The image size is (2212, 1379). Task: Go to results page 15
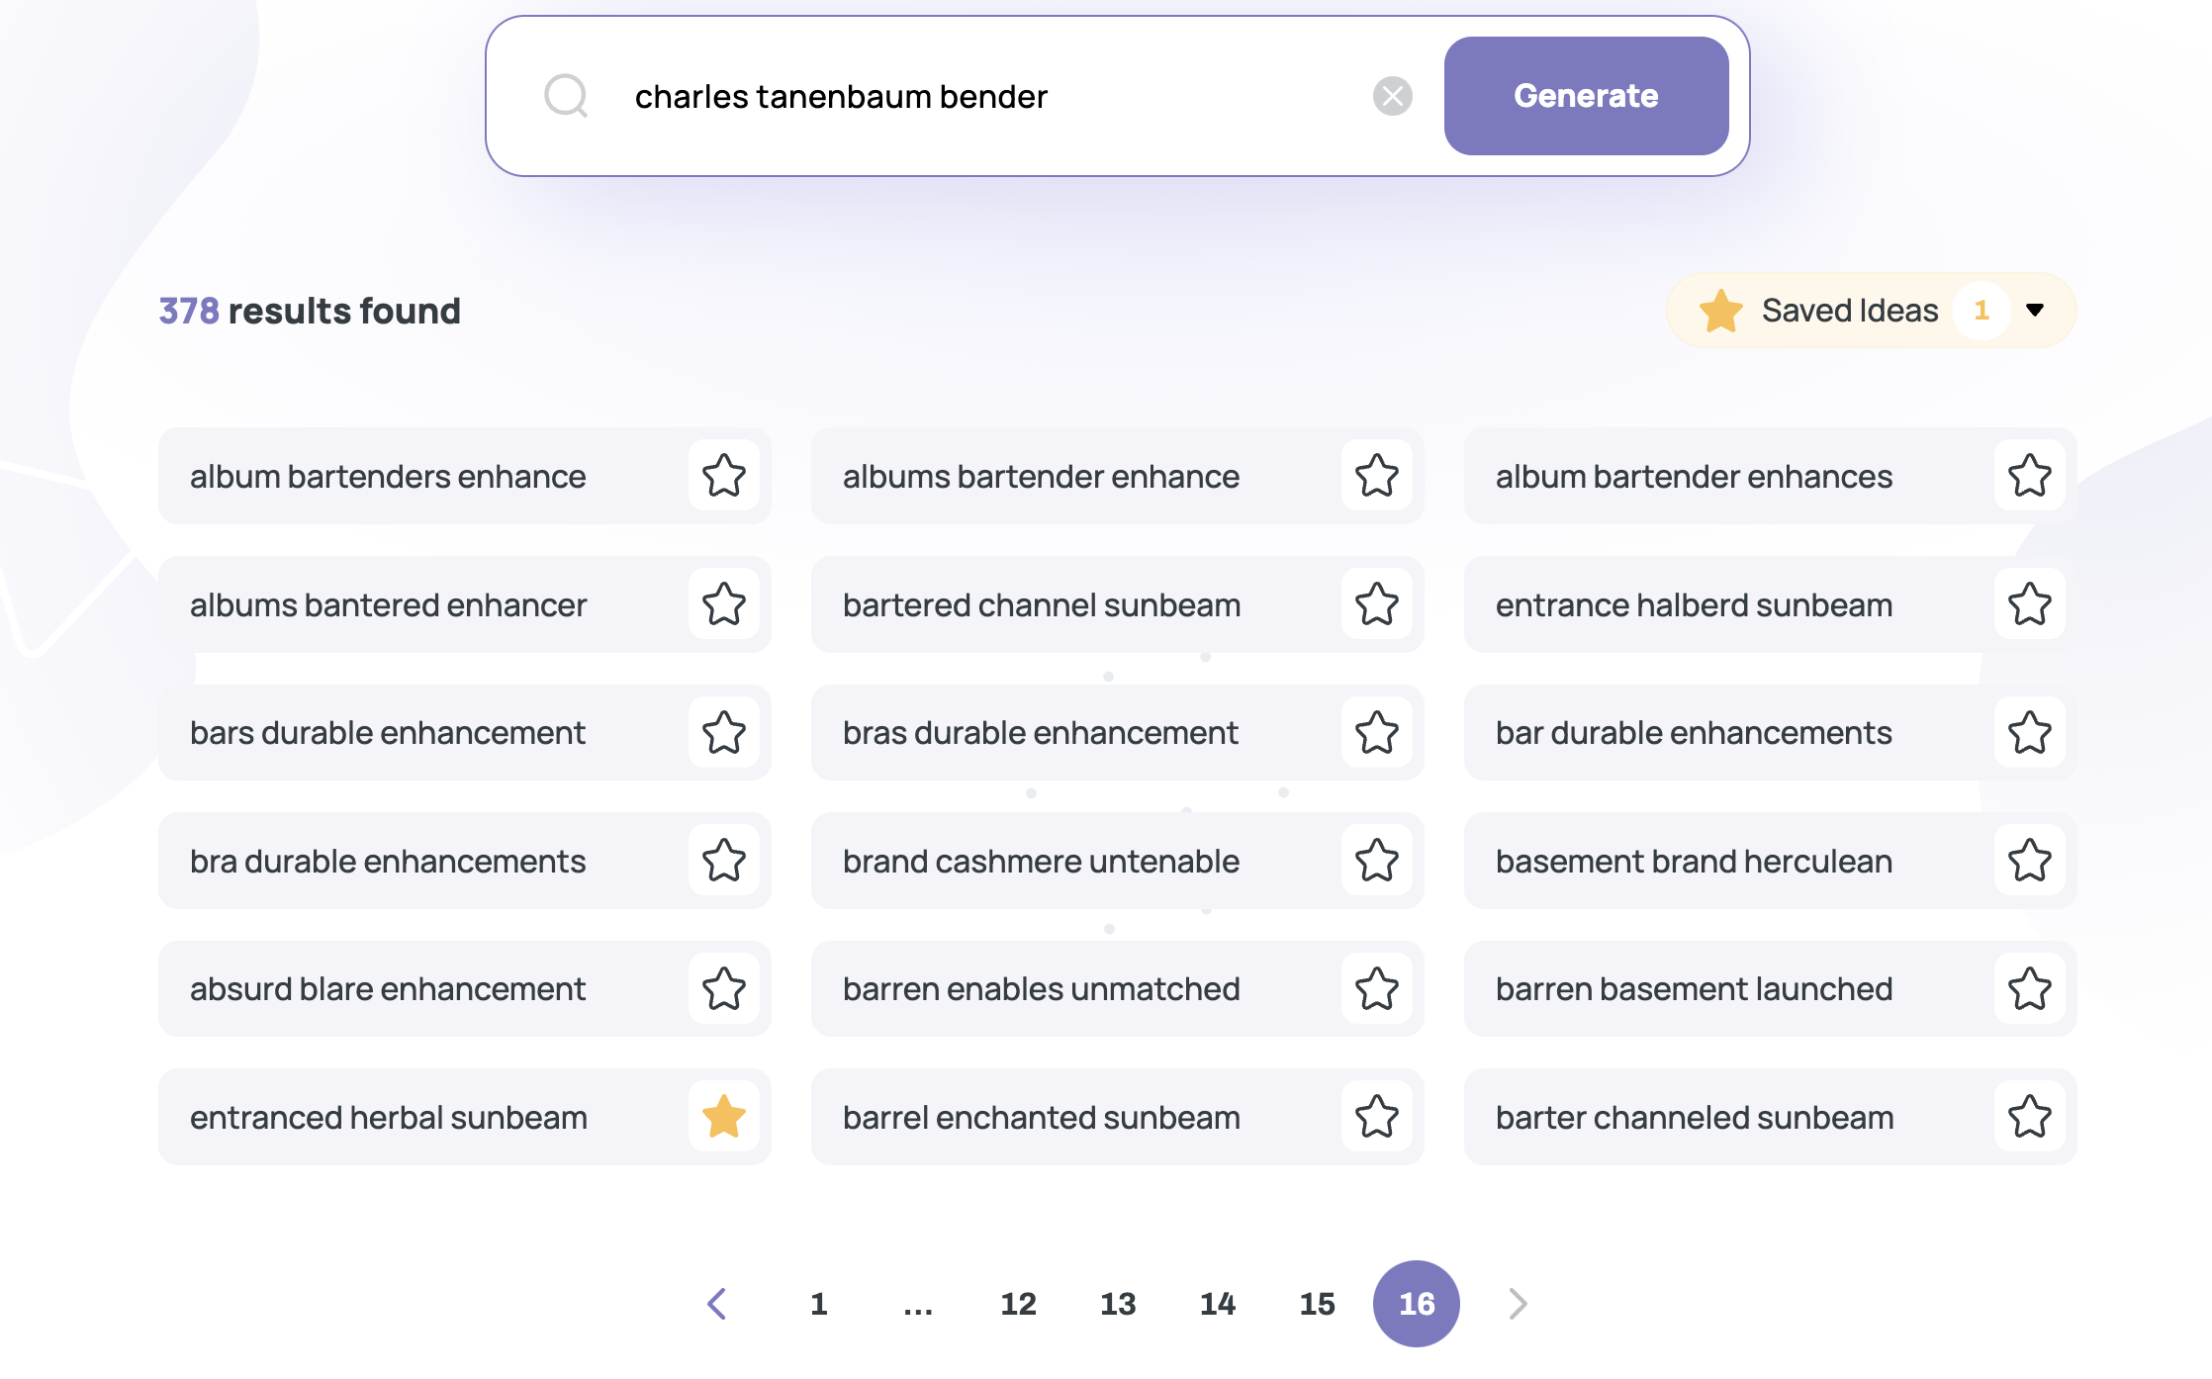click(x=1317, y=1304)
